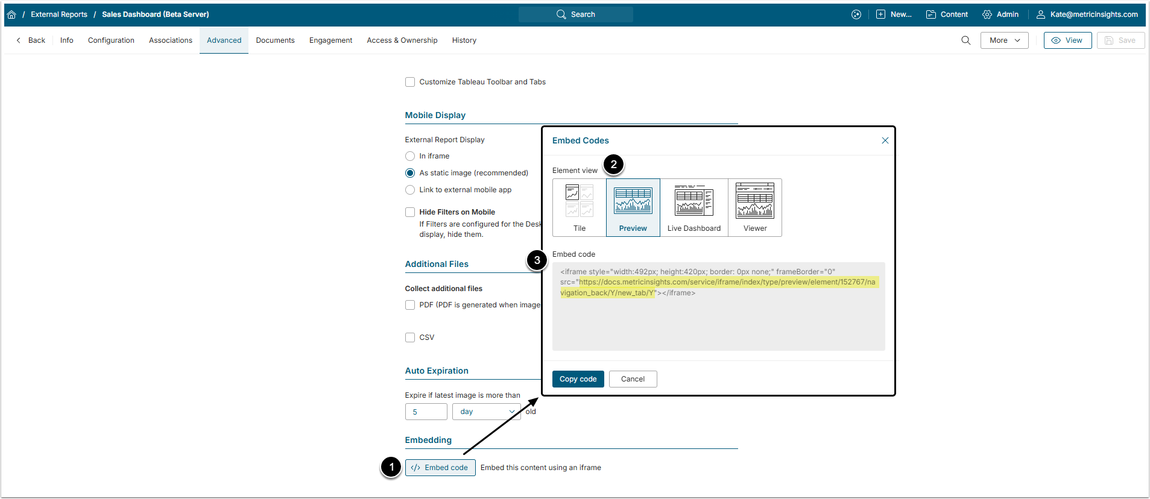Enable the PDF additional file checkbox
1150x499 pixels.
pos(410,305)
